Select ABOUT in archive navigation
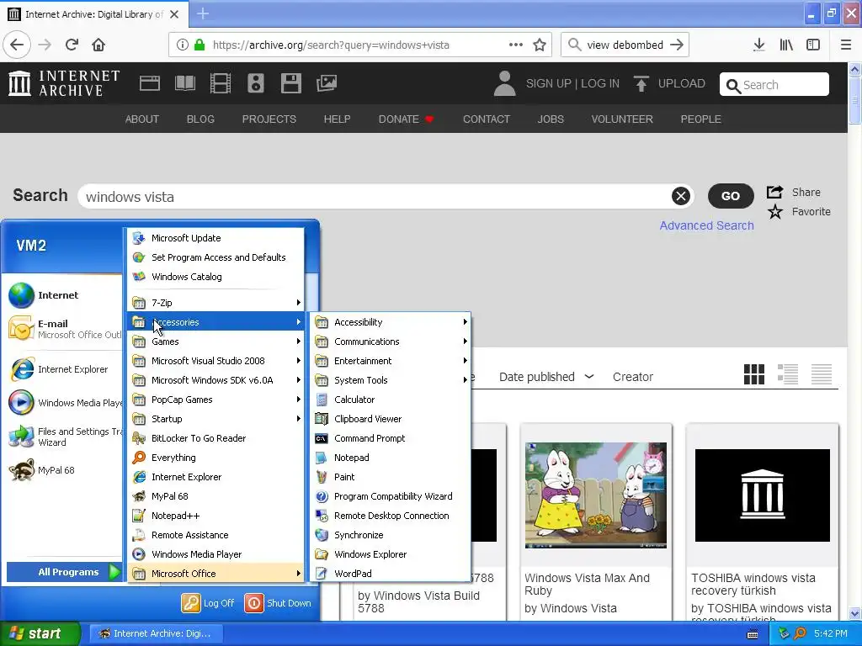862x646 pixels. tap(141, 119)
